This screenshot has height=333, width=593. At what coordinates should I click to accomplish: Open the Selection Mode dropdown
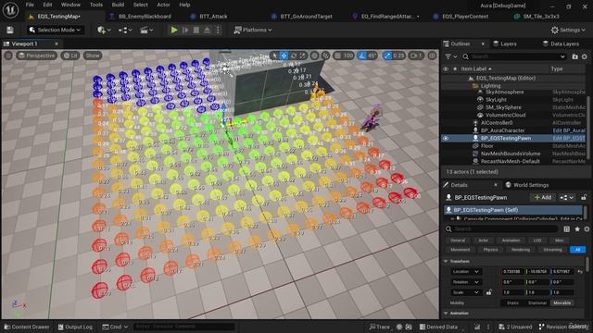[56, 30]
